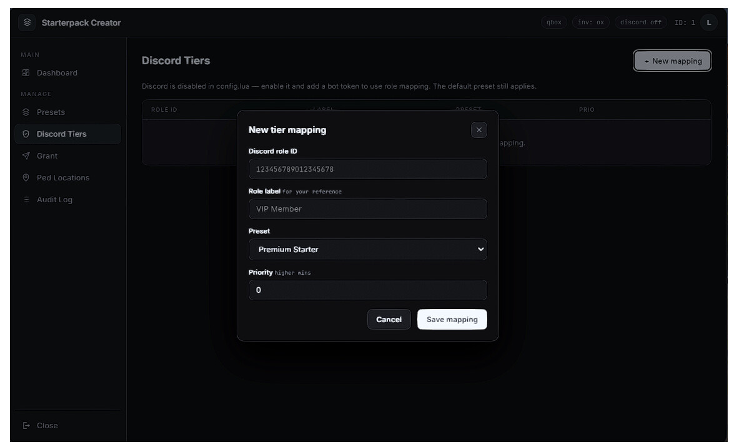734x447 pixels.
Task: Open the Preset dropdown showing Premium Starter
Action: [x=367, y=250]
